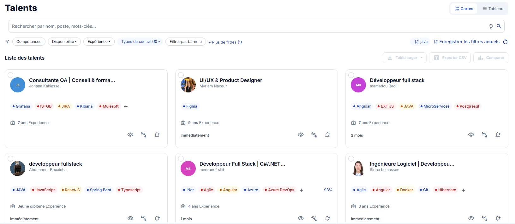Click the Azure DevOps skill tag
Screen dimensions: 515x224
pyautogui.click(x=279, y=190)
